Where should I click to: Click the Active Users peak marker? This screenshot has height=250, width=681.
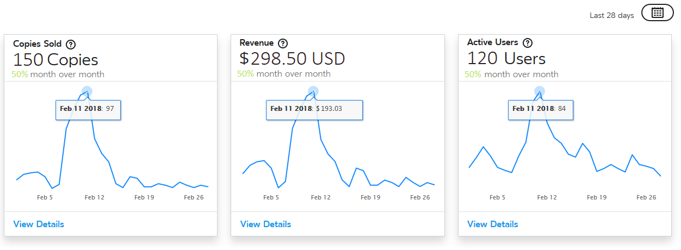point(540,91)
